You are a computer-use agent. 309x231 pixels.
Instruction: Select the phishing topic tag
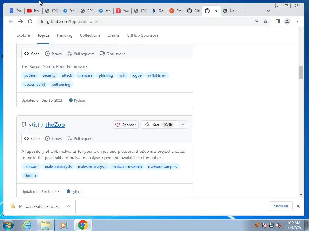[x=106, y=75]
